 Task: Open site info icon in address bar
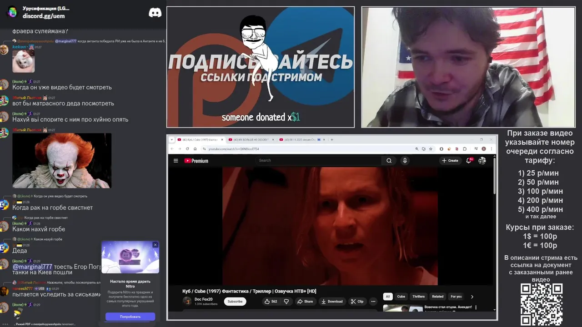204,149
